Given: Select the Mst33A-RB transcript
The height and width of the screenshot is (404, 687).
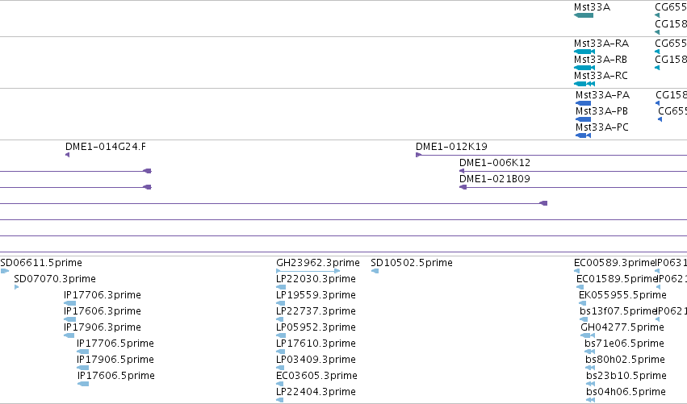Looking at the screenshot, I should 584,68.
